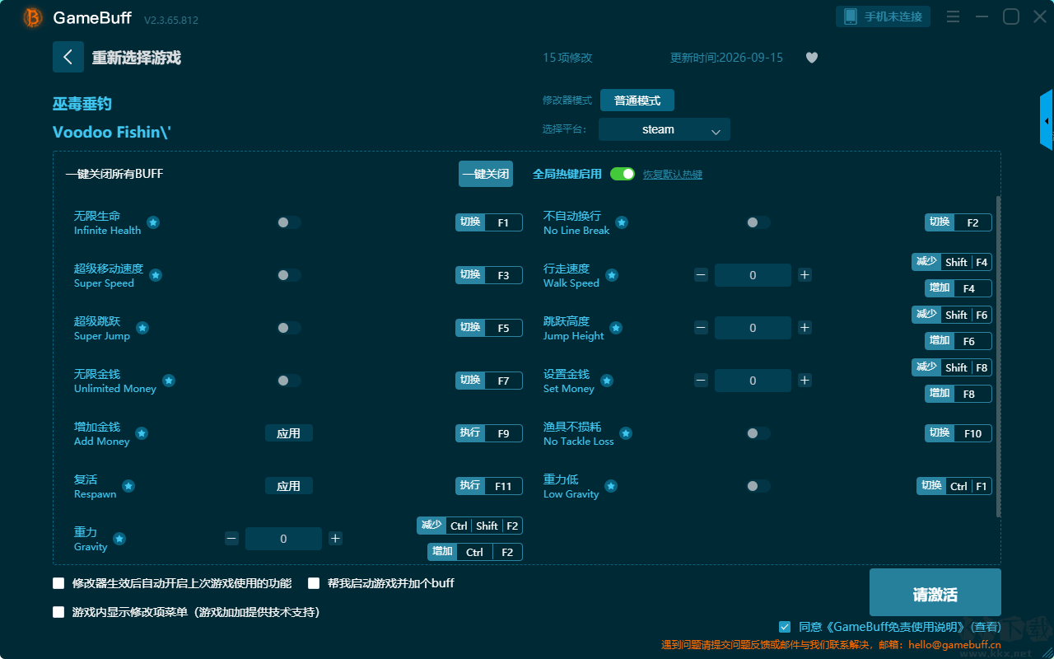The width and height of the screenshot is (1054, 659).
Task: Click the heart favorite icon
Action: tap(812, 58)
